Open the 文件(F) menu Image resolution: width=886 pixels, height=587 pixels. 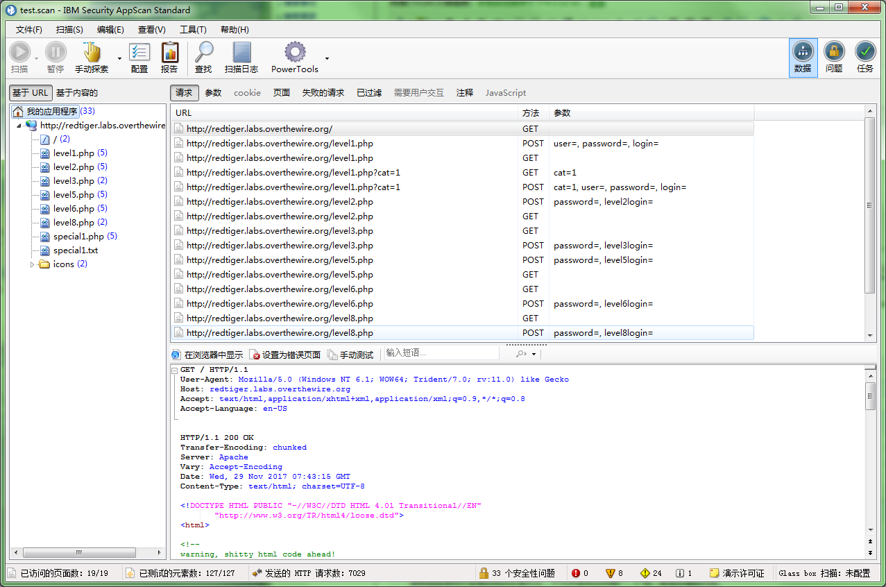(29, 30)
